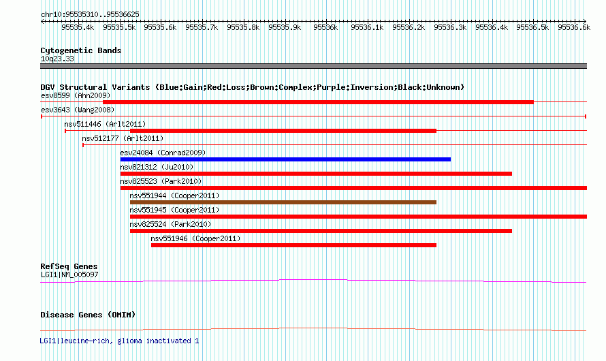Viewport: 606px width, 361px height.
Task: Click the 95535.6k ruler tick label
Action: click(x=160, y=27)
